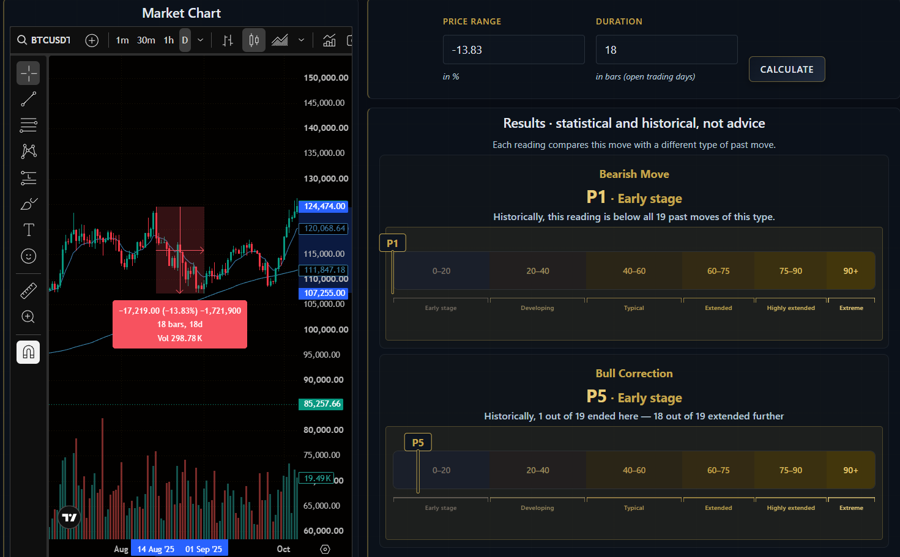Click the 107,255.00 blue price label

pyautogui.click(x=324, y=293)
